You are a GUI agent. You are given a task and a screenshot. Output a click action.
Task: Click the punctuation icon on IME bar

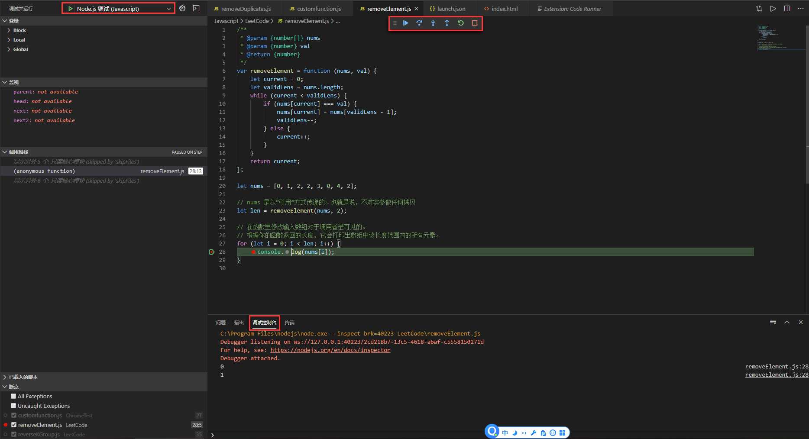point(524,433)
